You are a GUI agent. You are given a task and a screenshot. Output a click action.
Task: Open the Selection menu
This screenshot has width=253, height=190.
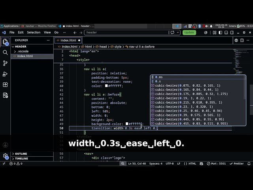coord(34,32)
